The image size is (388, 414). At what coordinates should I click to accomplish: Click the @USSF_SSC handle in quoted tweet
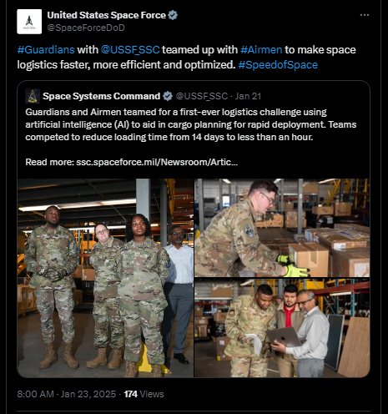(x=202, y=96)
